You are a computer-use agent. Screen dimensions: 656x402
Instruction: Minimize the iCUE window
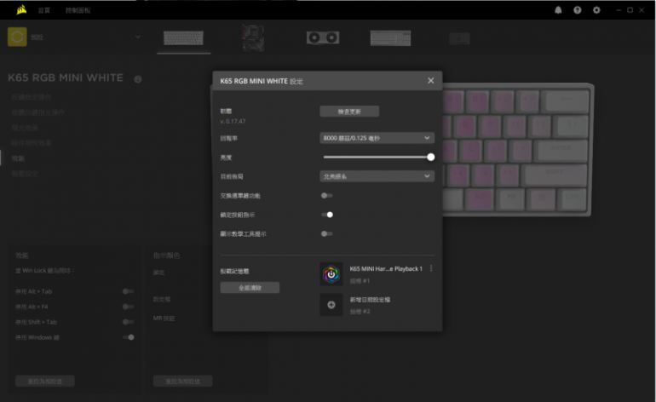(619, 10)
